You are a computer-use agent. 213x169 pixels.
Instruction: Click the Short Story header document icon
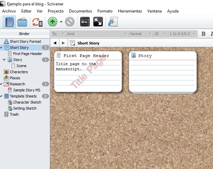click(x=72, y=43)
